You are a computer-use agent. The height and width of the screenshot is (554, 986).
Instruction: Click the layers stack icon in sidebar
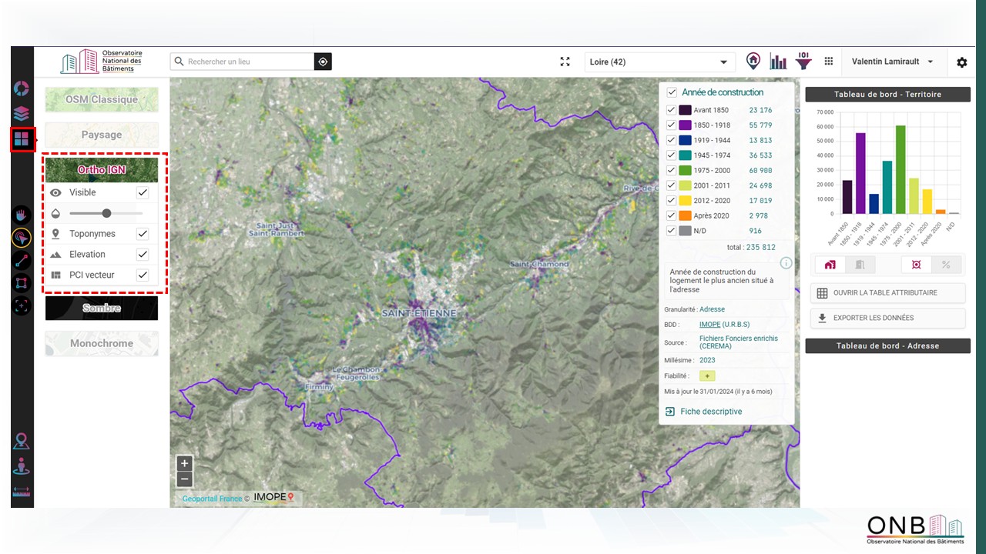(x=22, y=114)
